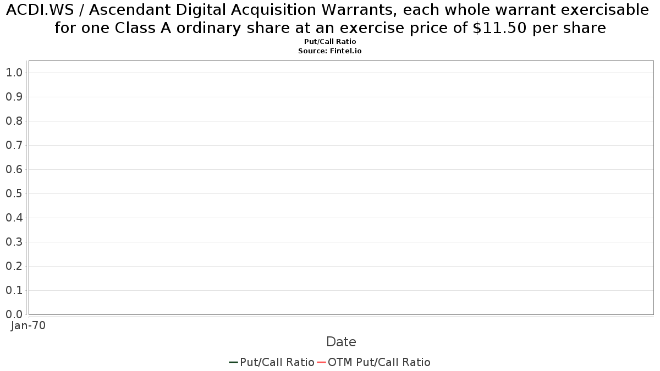Image resolution: width=660 pixels, height=371 pixels.
Task: Click the 0.7 y-axis label
Action: [x=14, y=145]
